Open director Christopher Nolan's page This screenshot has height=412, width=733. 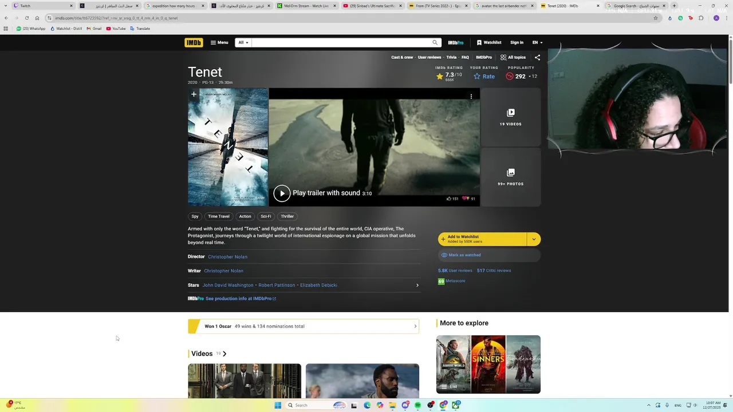pos(228,257)
